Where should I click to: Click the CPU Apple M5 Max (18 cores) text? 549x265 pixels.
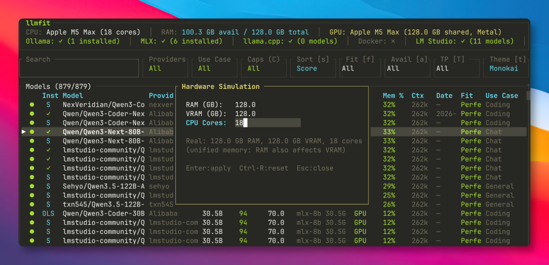[83, 32]
